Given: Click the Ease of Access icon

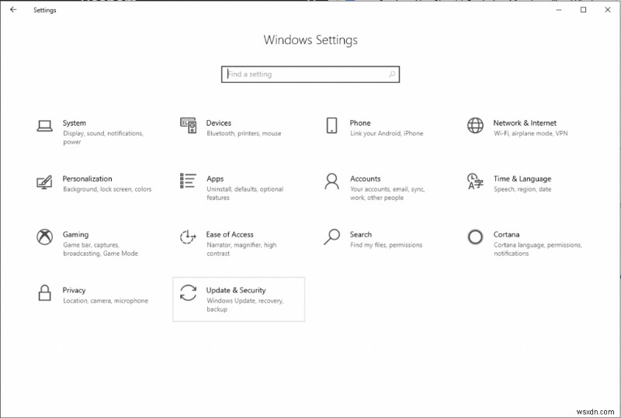Looking at the screenshot, I should (188, 237).
